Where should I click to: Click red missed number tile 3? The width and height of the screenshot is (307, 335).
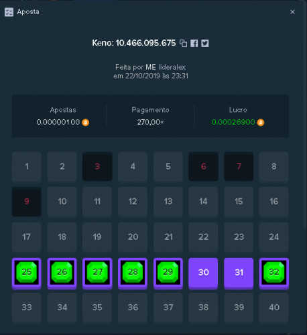[97, 166]
